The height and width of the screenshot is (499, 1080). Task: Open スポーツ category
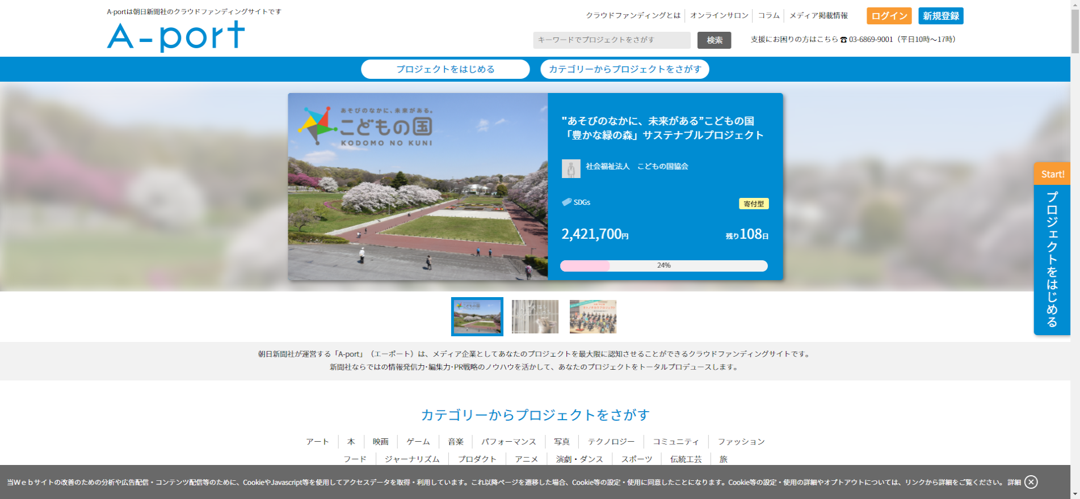637,459
